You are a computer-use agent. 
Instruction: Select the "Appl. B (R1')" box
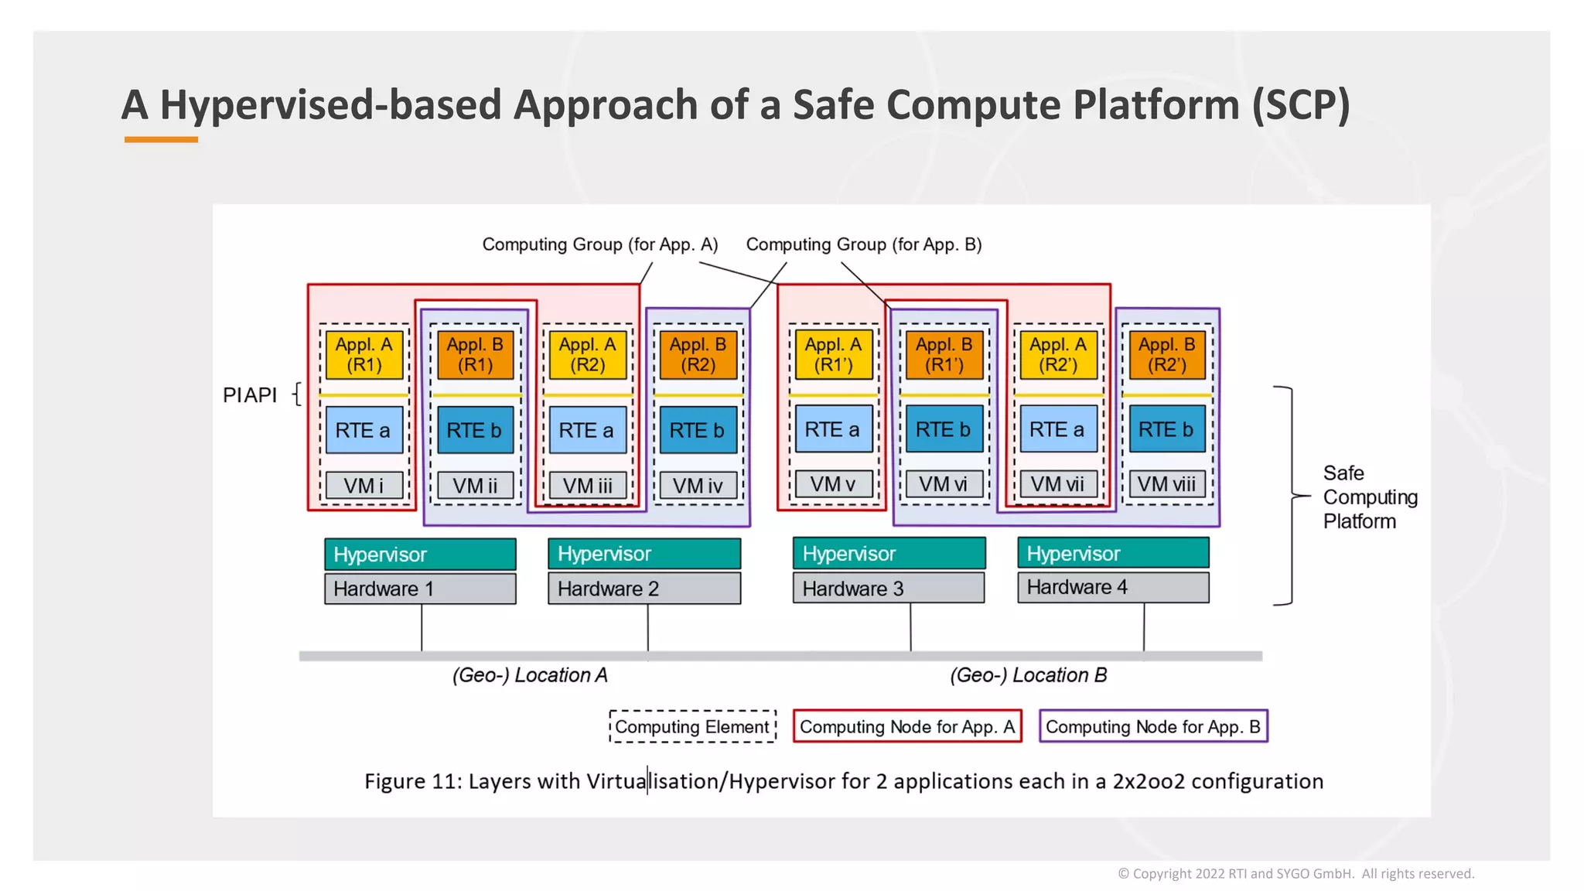pyautogui.click(x=944, y=355)
